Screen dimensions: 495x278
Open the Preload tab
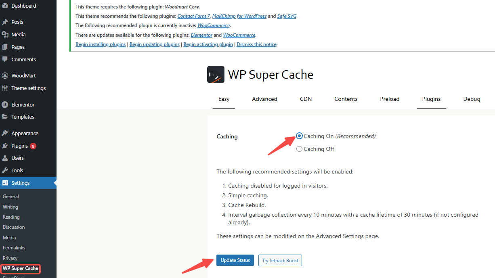(x=389, y=99)
